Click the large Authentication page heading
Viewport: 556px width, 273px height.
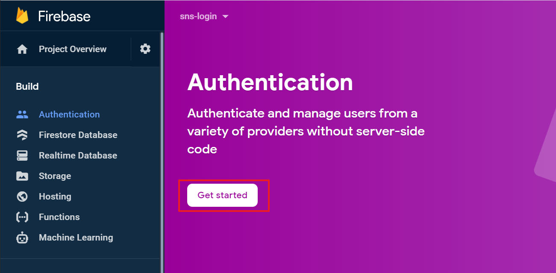[x=270, y=82]
